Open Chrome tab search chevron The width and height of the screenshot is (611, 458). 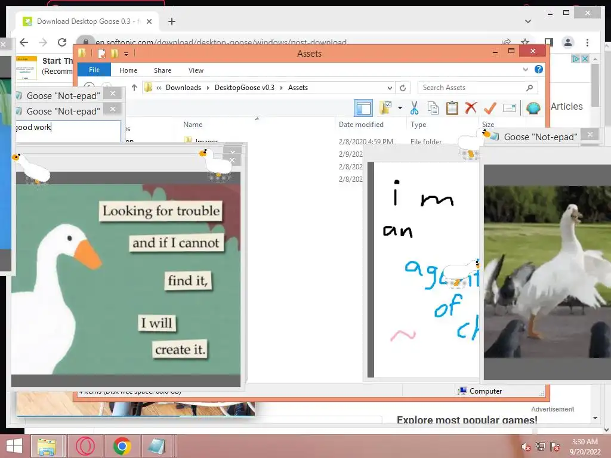(528, 21)
